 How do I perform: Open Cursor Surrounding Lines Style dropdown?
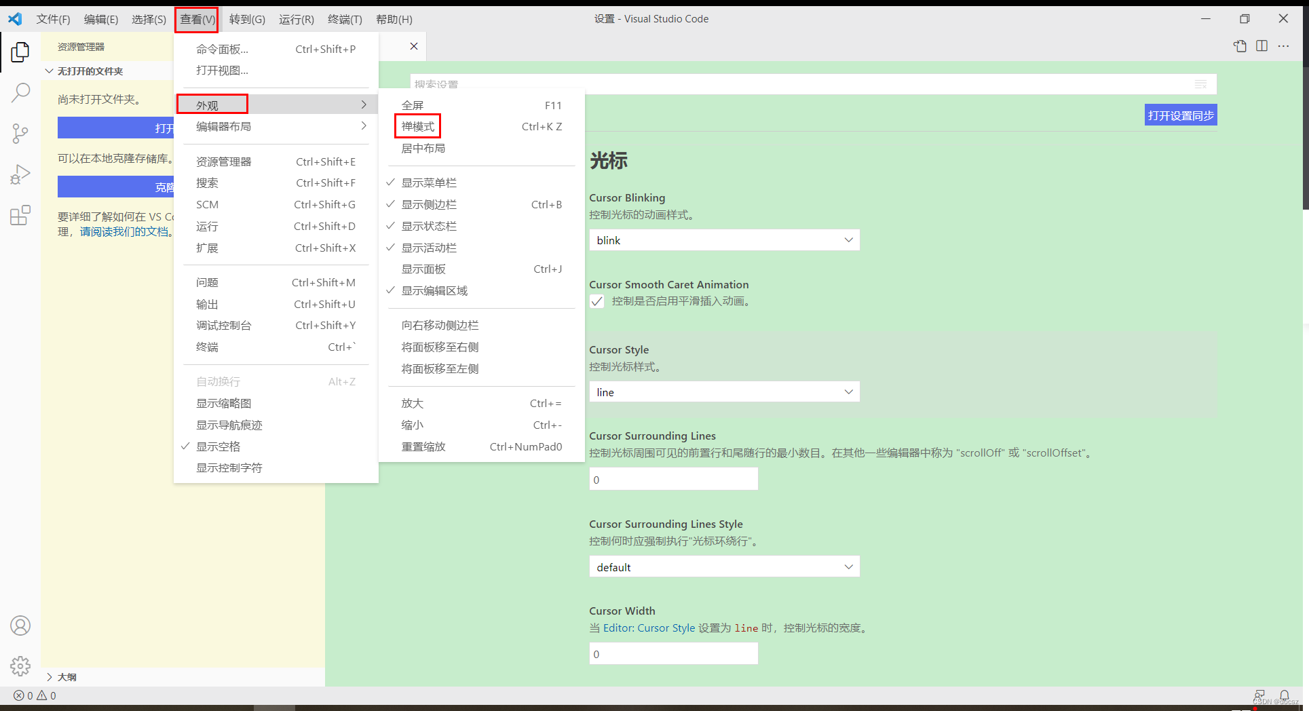[x=724, y=567]
